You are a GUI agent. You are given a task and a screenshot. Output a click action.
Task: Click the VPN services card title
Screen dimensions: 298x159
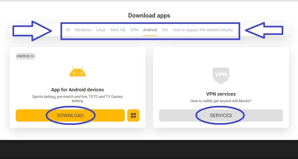click(221, 94)
